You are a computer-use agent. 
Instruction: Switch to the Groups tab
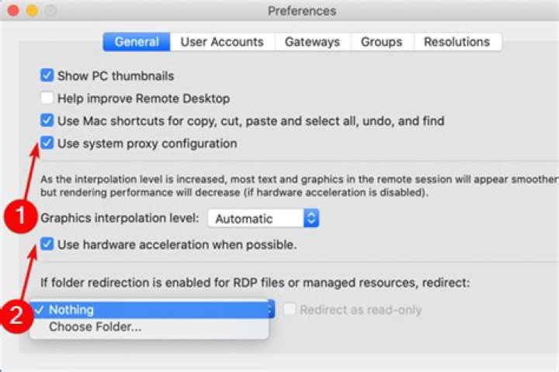pyautogui.click(x=381, y=42)
